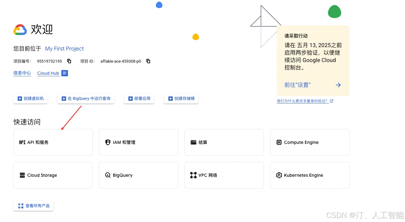Click the 查看所有产品 button
This screenshot has height=222, width=405.
(33, 206)
